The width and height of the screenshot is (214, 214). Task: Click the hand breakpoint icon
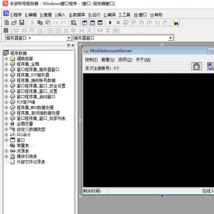[x=165, y=23]
